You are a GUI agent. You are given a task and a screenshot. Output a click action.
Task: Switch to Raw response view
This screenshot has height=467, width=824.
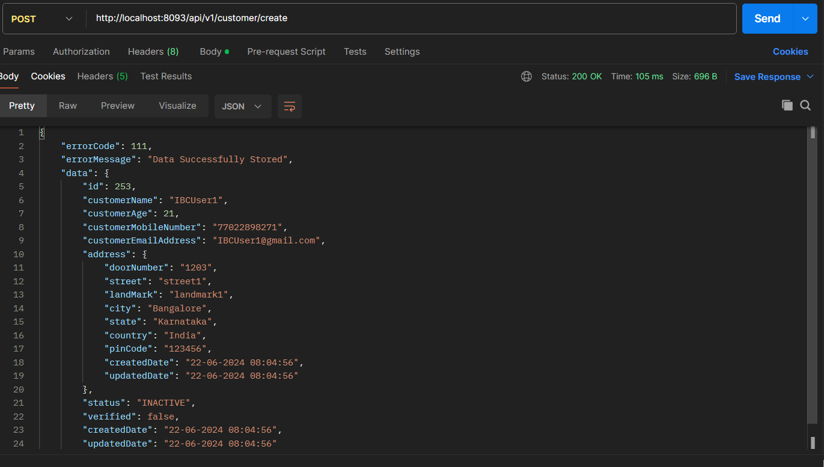(68, 106)
